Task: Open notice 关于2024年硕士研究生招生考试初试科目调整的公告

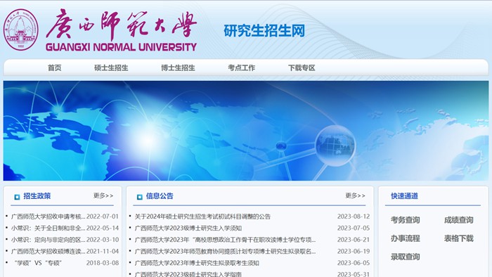Action: 202,217
